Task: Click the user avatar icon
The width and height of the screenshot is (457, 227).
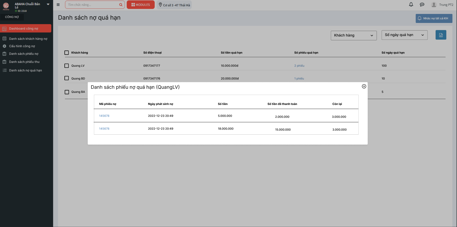Action: pyautogui.click(x=434, y=5)
